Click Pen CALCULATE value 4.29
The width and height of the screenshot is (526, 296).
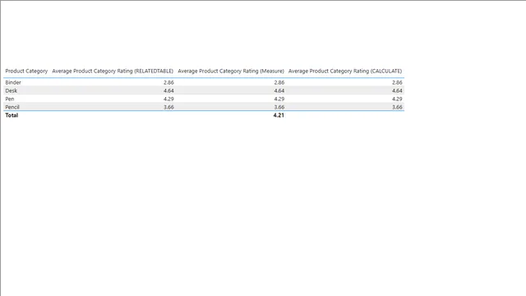coord(397,99)
